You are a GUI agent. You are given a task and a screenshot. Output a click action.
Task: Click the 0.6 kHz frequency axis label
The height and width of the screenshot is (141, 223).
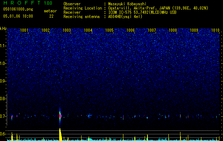[x=3, y=134]
